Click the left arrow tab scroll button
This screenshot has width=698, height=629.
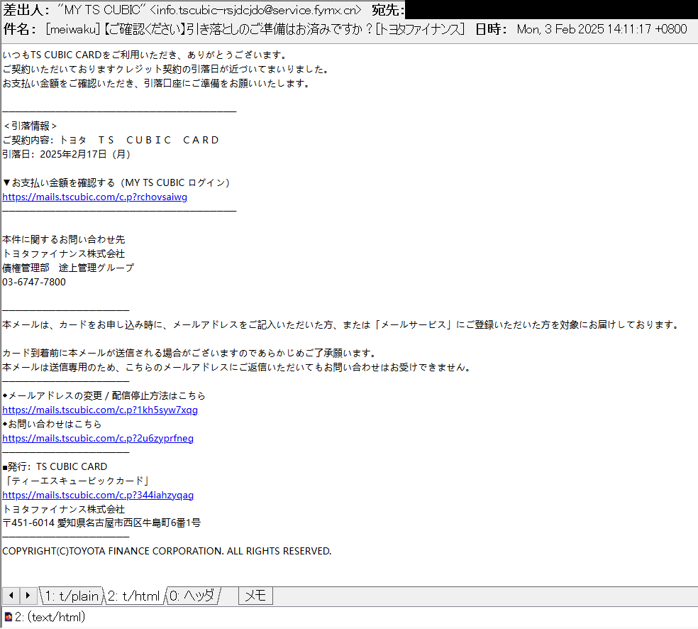click(11, 596)
